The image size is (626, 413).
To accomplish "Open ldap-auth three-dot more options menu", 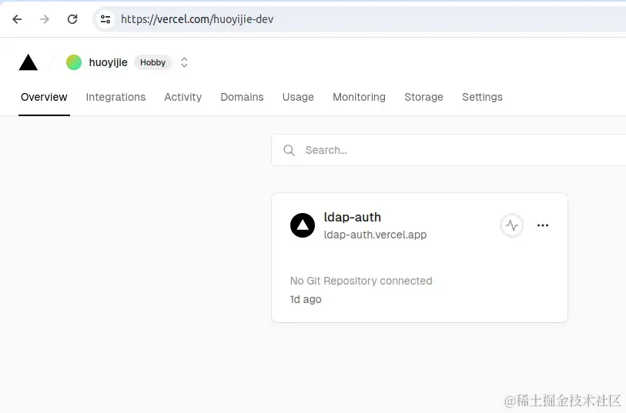I will click(x=543, y=225).
